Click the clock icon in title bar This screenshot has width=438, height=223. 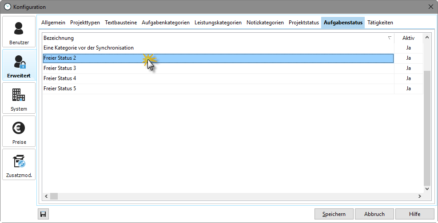coord(7,7)
